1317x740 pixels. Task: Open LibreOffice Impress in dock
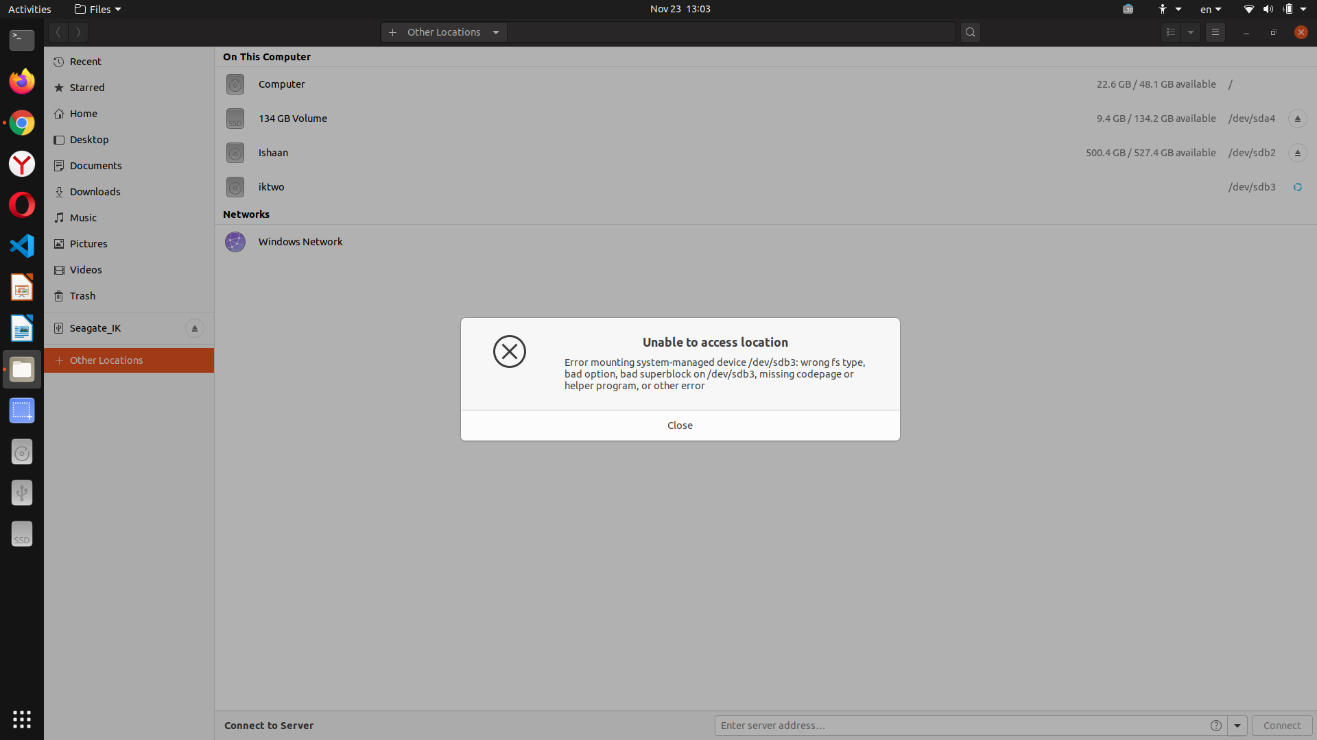pyautogui.click(x=22, y=287)
